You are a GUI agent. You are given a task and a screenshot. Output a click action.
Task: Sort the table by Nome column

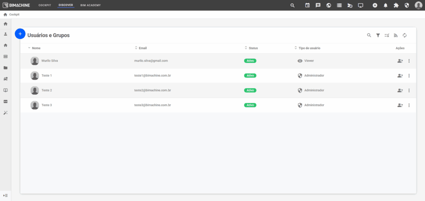click(36, 48)
